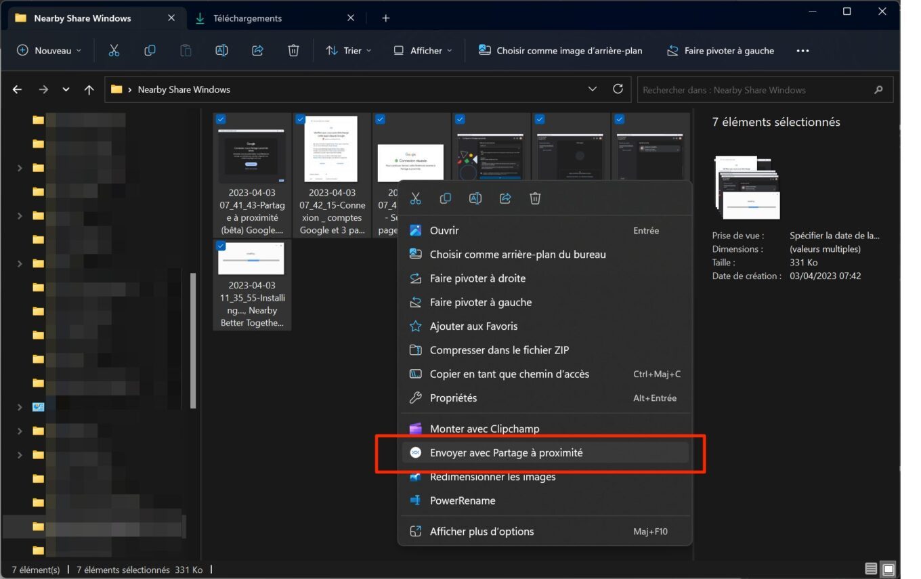Image resolution: width=921 pixels, height=579 pixels.
Task: Select Compresser dans le fichier ZIP
Action: coord(544,350)
